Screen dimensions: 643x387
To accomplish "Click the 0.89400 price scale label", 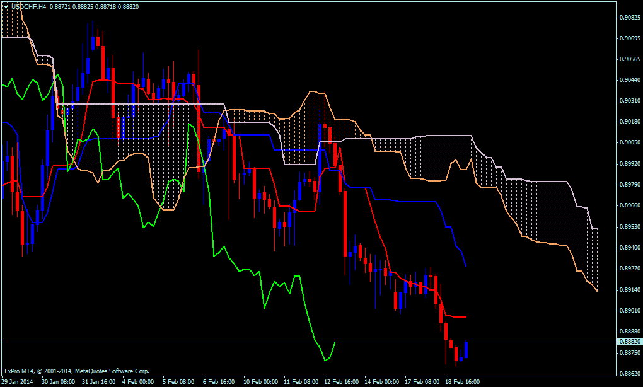I will [630, 248].
